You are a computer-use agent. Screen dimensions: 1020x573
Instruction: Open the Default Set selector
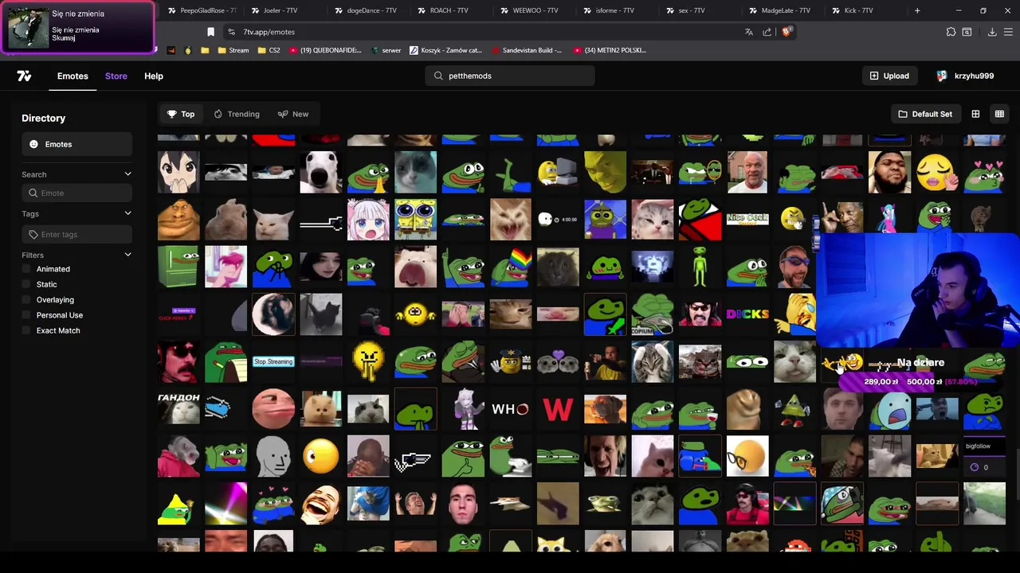pos(925,114)
